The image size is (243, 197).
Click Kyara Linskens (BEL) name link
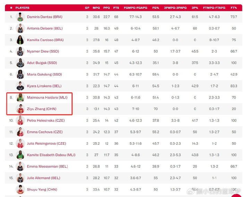(44, 86)
